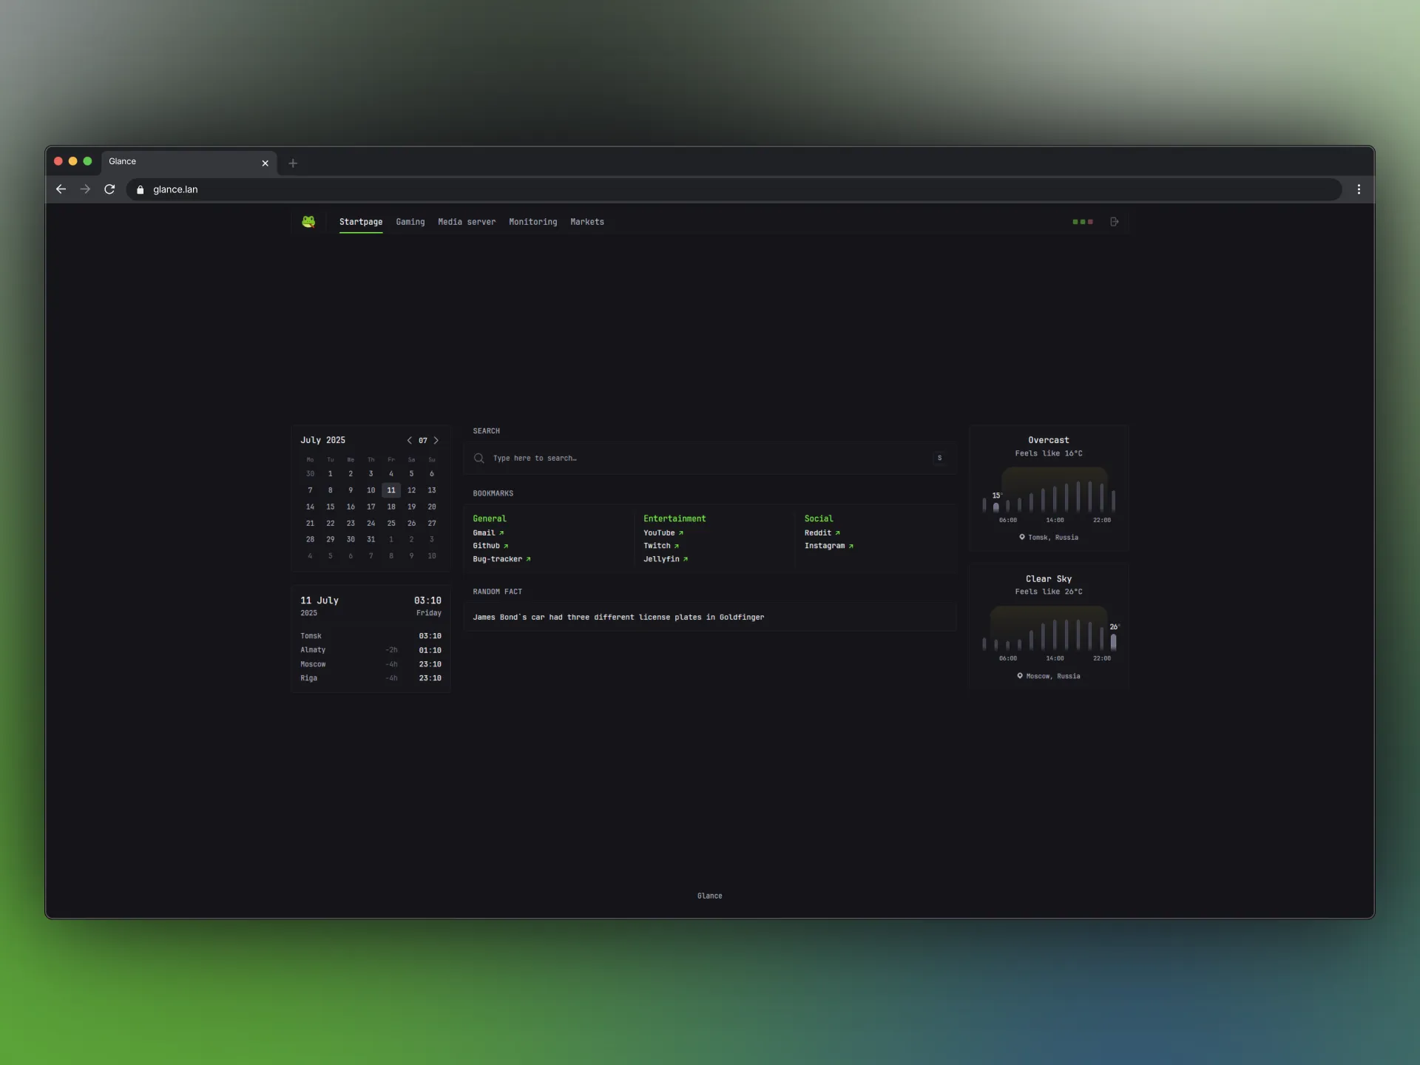The height and width of the screenshot is (1065, 1420).
Task: Select day 18 in the calendar
Action: pos(391,507)
